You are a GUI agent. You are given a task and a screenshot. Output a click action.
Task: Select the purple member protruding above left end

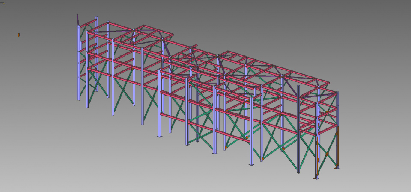tap(78, 19)
